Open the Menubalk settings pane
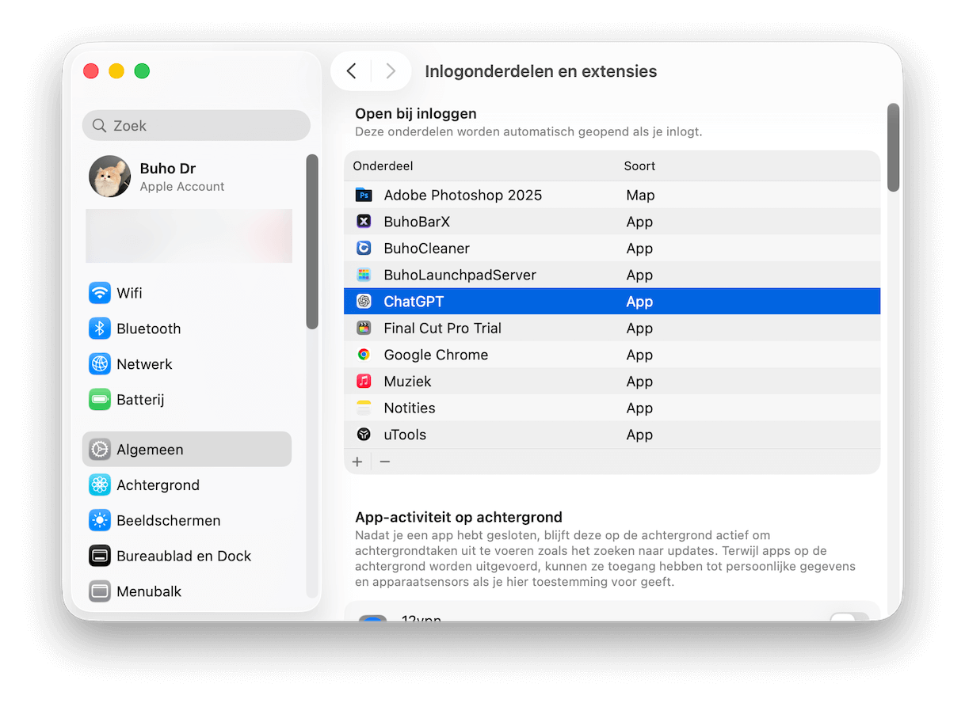Viewport: 965px width, 703px height. tap(187, 591)
